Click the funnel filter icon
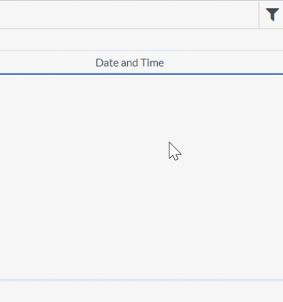 click(x=272, y=14)
